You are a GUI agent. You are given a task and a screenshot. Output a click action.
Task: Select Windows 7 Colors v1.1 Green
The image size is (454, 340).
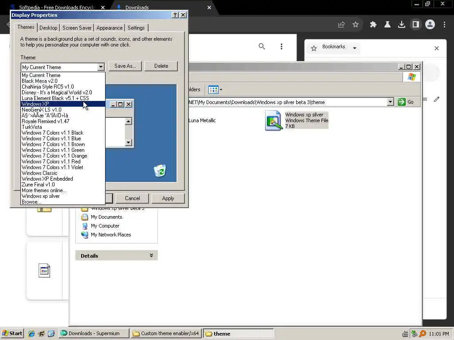pos(63,150)
